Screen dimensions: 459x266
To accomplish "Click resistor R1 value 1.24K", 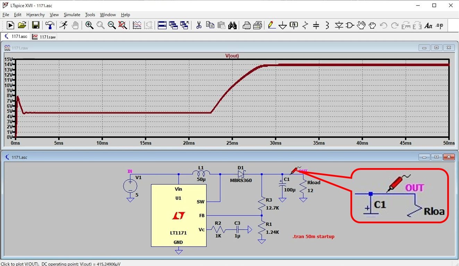I will tap(272, 232).
